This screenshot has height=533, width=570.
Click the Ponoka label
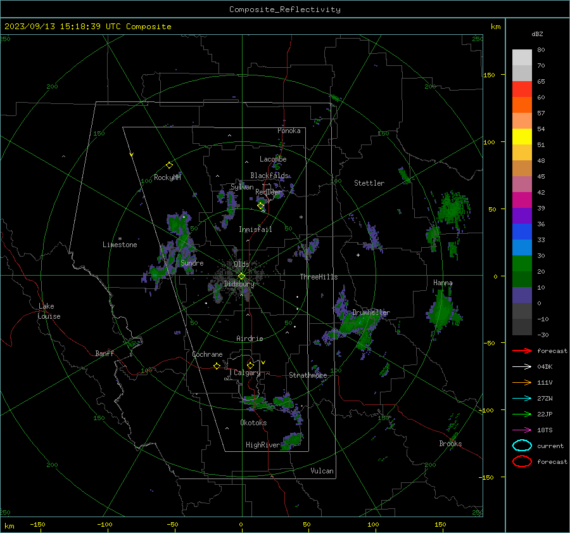289,131
